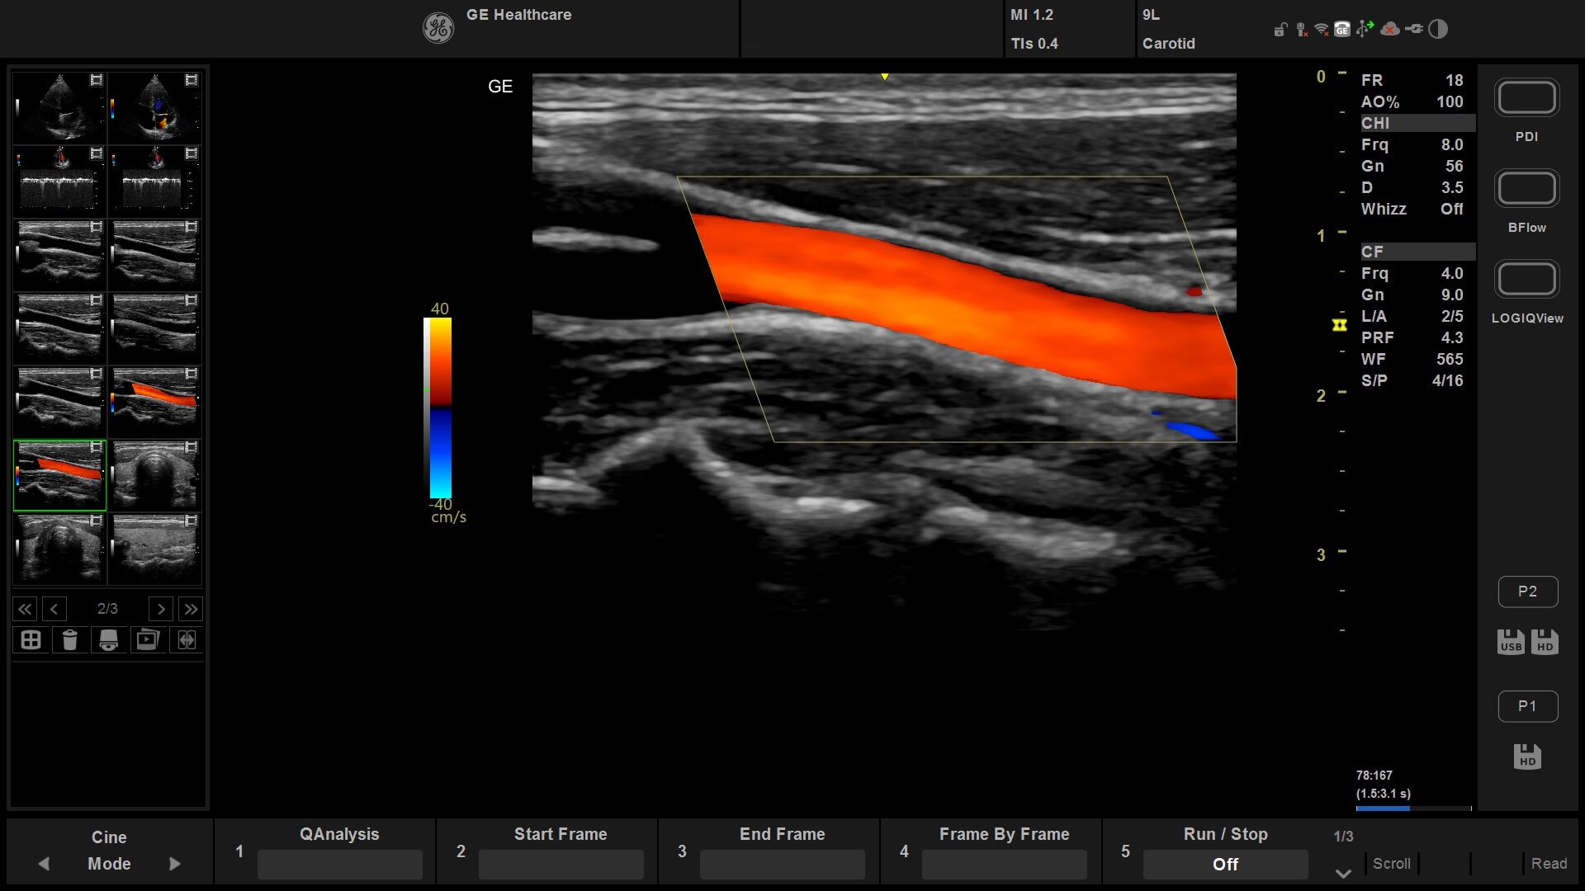Go to next clipboard page arrow

[161, 609]
